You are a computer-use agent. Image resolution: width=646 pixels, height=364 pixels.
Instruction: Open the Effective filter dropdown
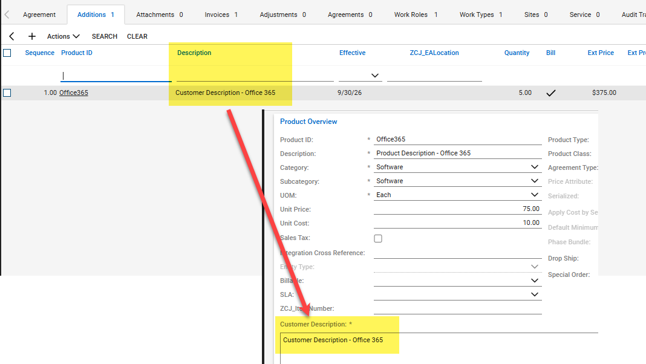(x=374, y=76)
